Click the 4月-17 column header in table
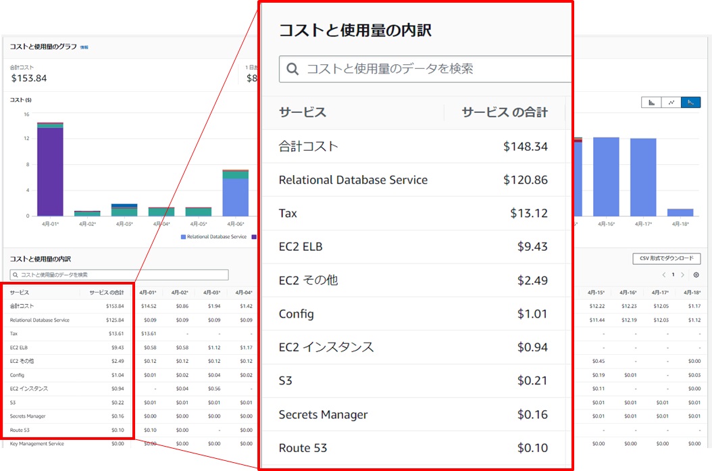The height and width of the screenshot is (471, 712). pyautogui.click(x=660, y=293)
